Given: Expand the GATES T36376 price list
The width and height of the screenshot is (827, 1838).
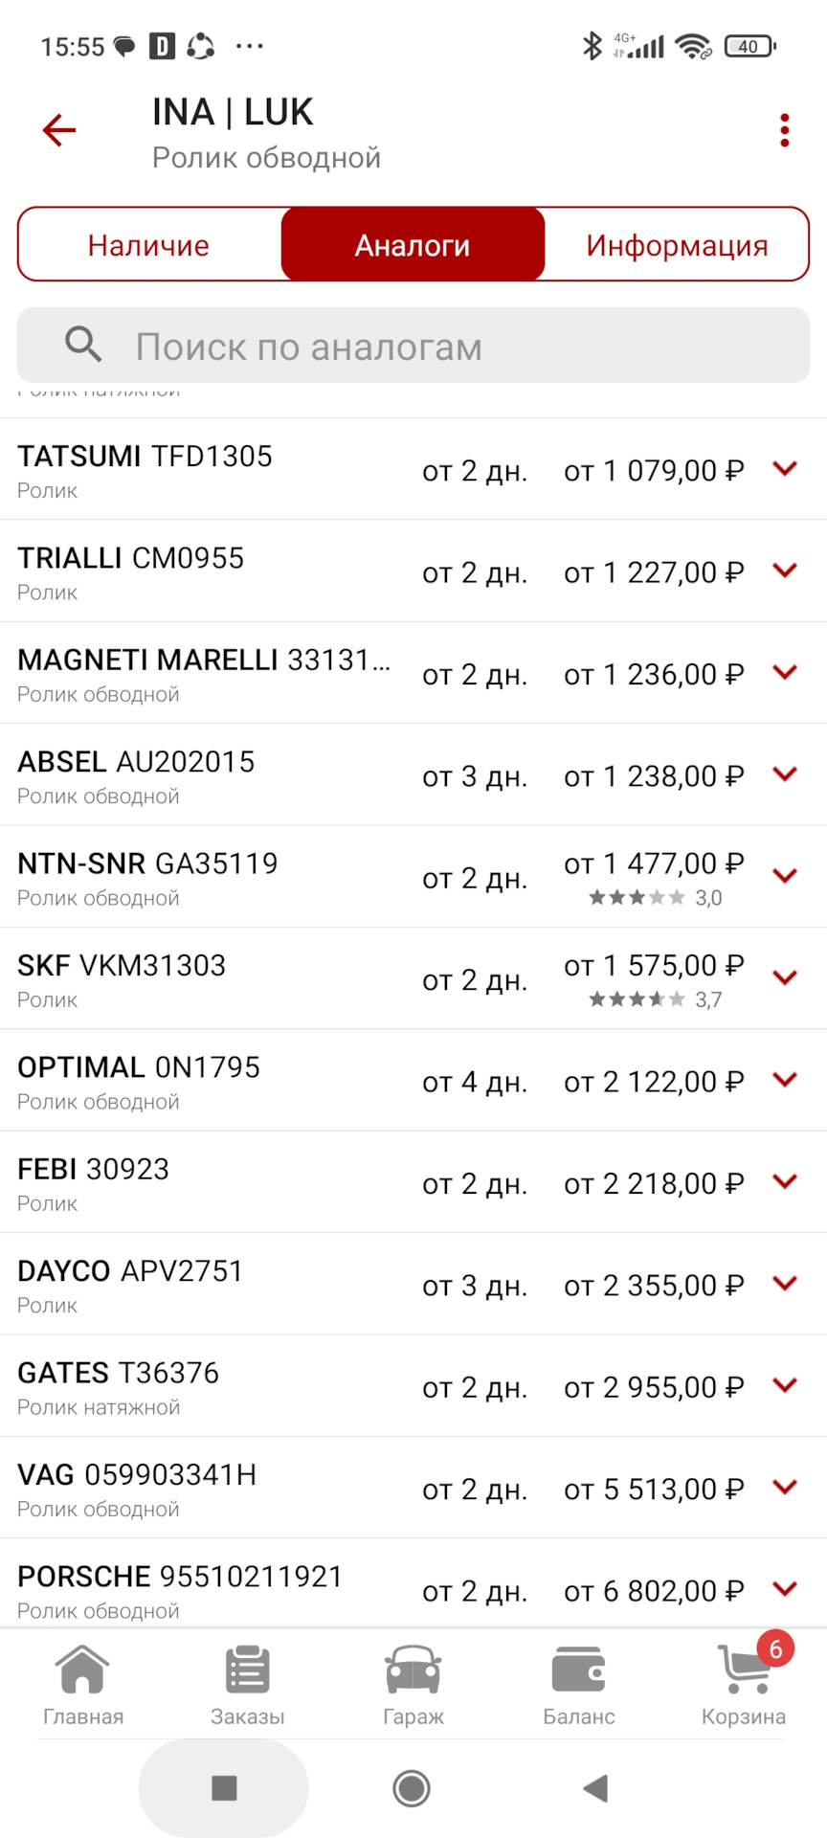Looking at the screenshot, I should (x=785, y=1385).
